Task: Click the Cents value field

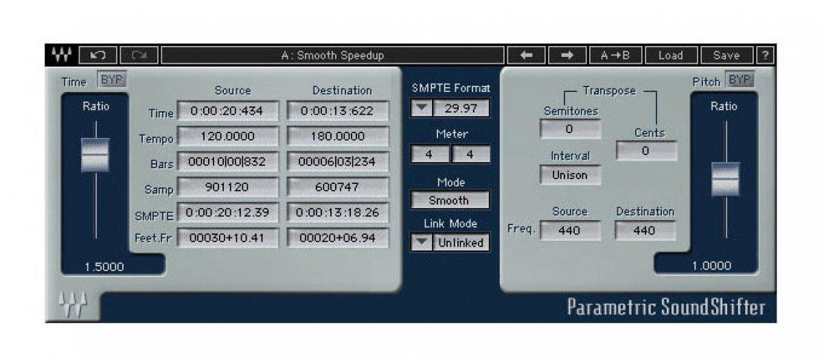Action: 646,151
